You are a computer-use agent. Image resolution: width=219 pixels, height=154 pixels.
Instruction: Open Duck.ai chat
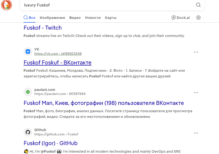click(x=181, y=18)
